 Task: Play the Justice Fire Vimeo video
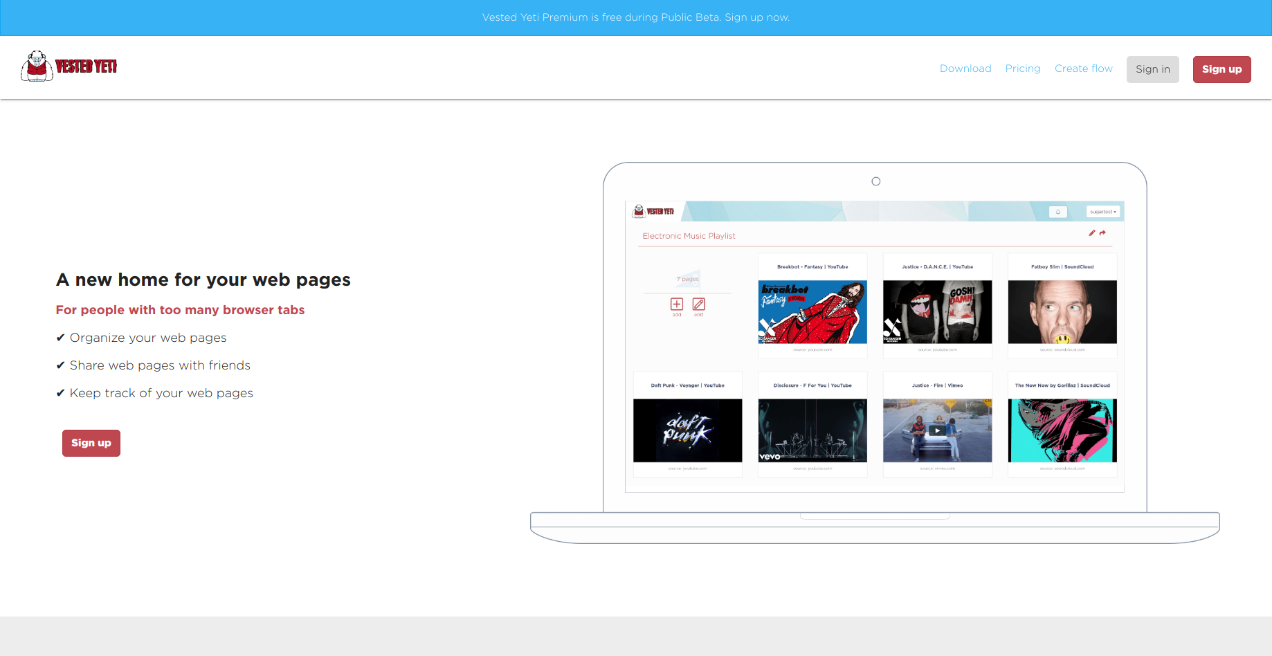pos(937,430)
